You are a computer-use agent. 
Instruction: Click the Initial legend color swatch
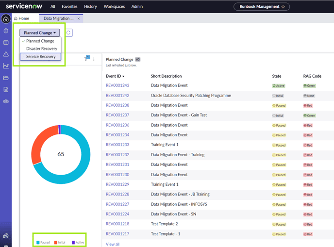(56, 242)
